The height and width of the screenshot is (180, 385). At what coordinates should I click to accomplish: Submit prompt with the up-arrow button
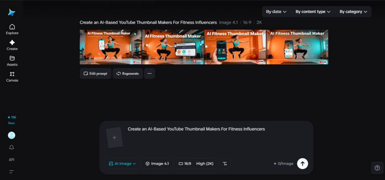(x=302, y=163)
